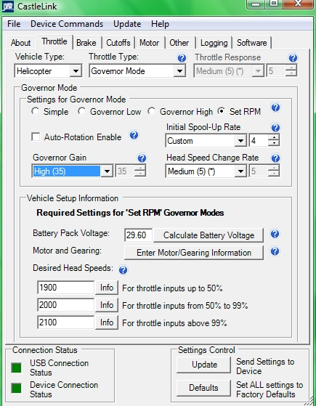Click Info button for 1900 head speed

[x=107, y=288]
